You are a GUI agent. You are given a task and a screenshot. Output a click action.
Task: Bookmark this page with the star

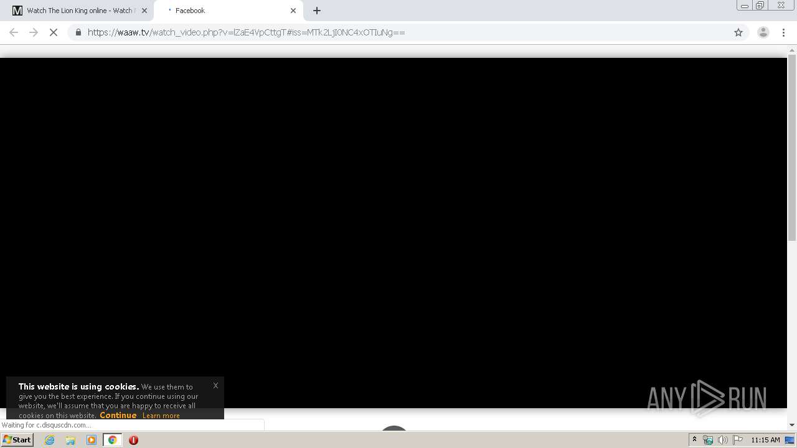(x=738, y=32)
